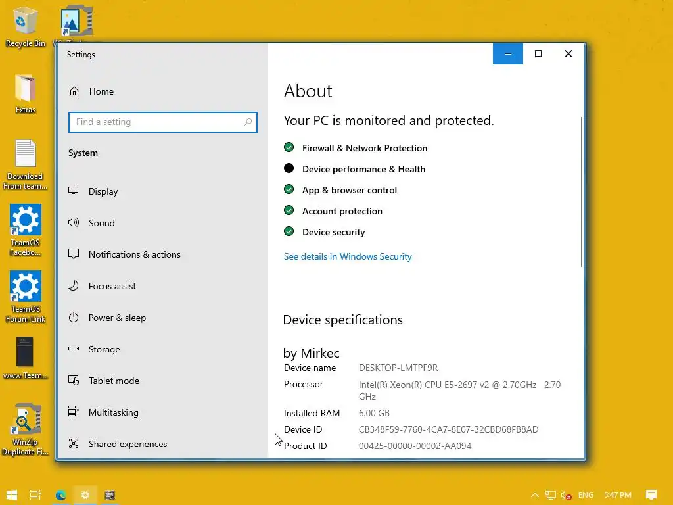Image resolution: width=673 pixels, height=505 pixels.
Task: Open the Recycle Bin desktop icon
Action: click(25, 26)
